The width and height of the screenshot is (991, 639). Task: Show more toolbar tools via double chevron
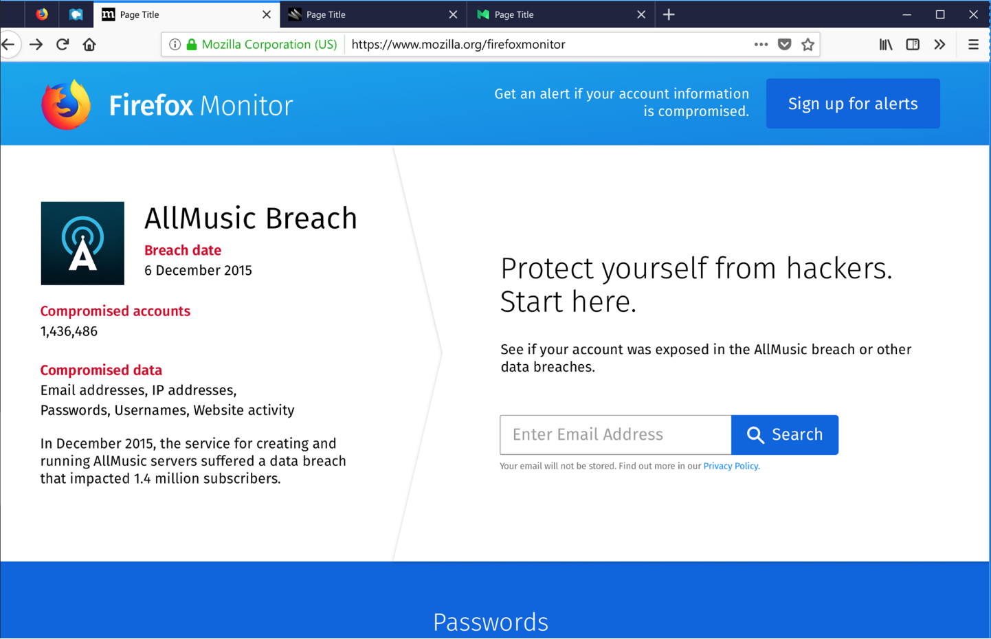[939, 45]
